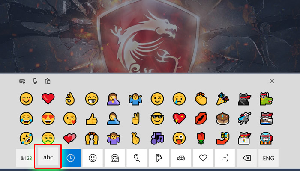Insert the party popper emoji
This screenshot has height=171, width=300.
click(x=223, y=99)
